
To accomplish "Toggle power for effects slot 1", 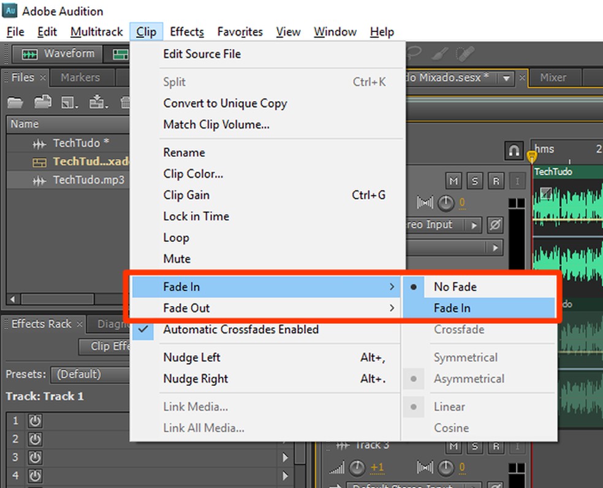I will coord(35,421).
